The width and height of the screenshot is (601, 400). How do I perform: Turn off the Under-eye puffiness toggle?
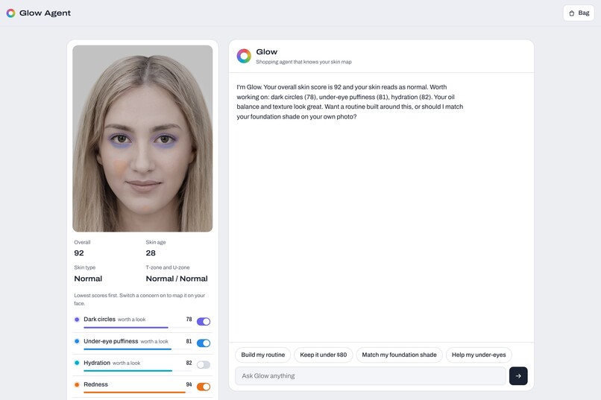[x=204, y=343]
